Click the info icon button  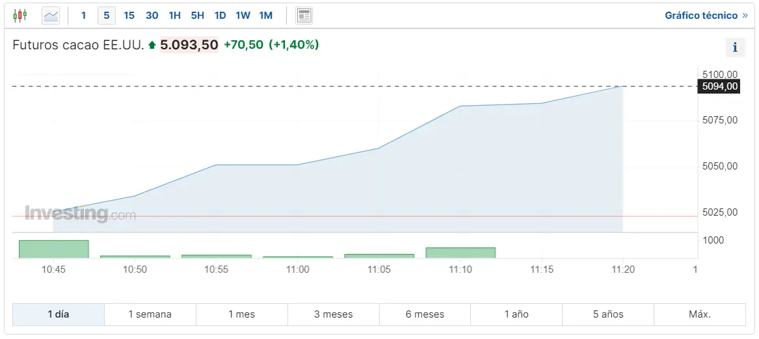735,47
